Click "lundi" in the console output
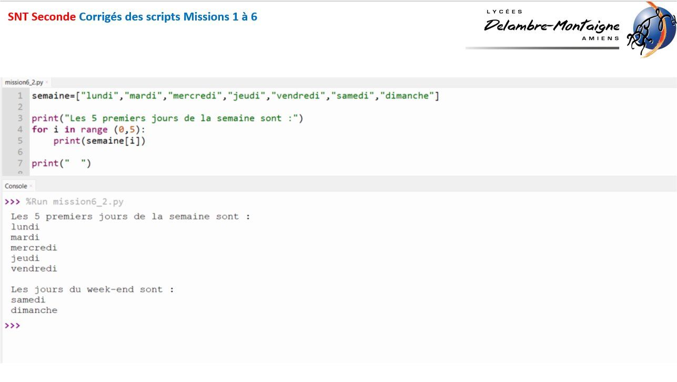677x382 pixels. (25, 227)
